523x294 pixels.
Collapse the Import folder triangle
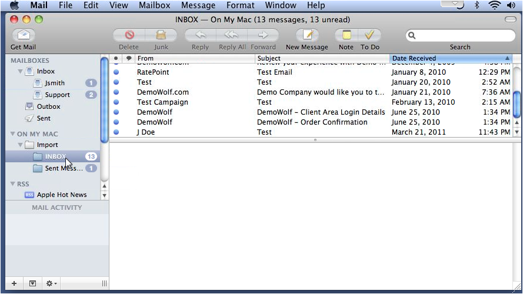pos(20,145)
